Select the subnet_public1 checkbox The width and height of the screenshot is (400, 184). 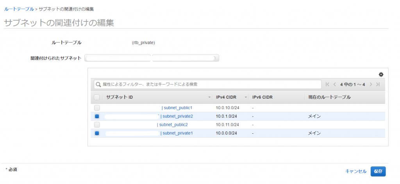point(97,108)
